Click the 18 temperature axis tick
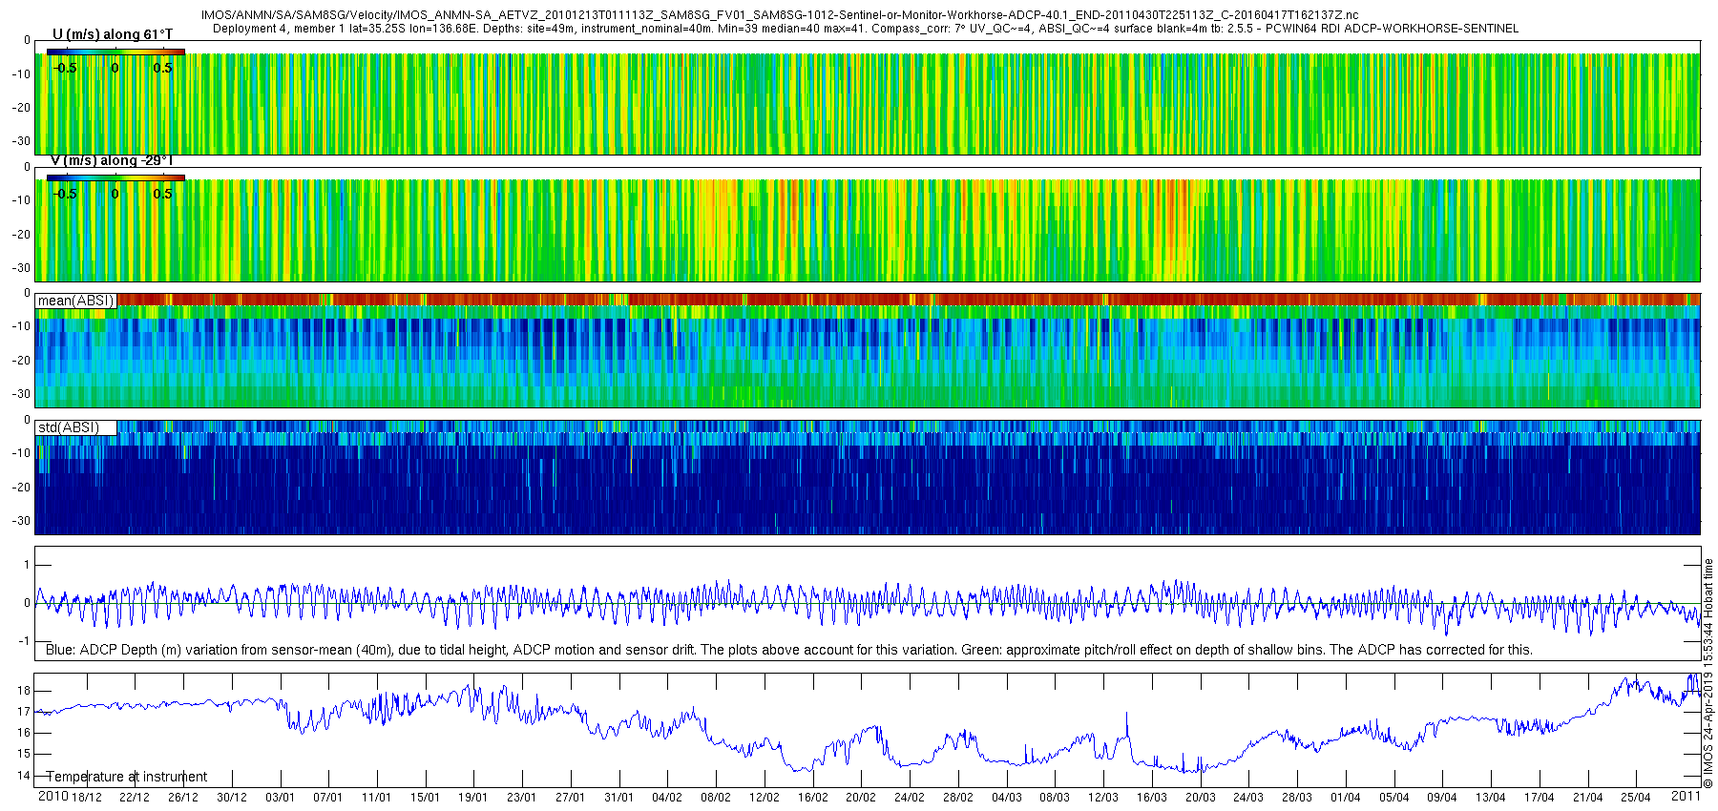 [x=24, y=691]
